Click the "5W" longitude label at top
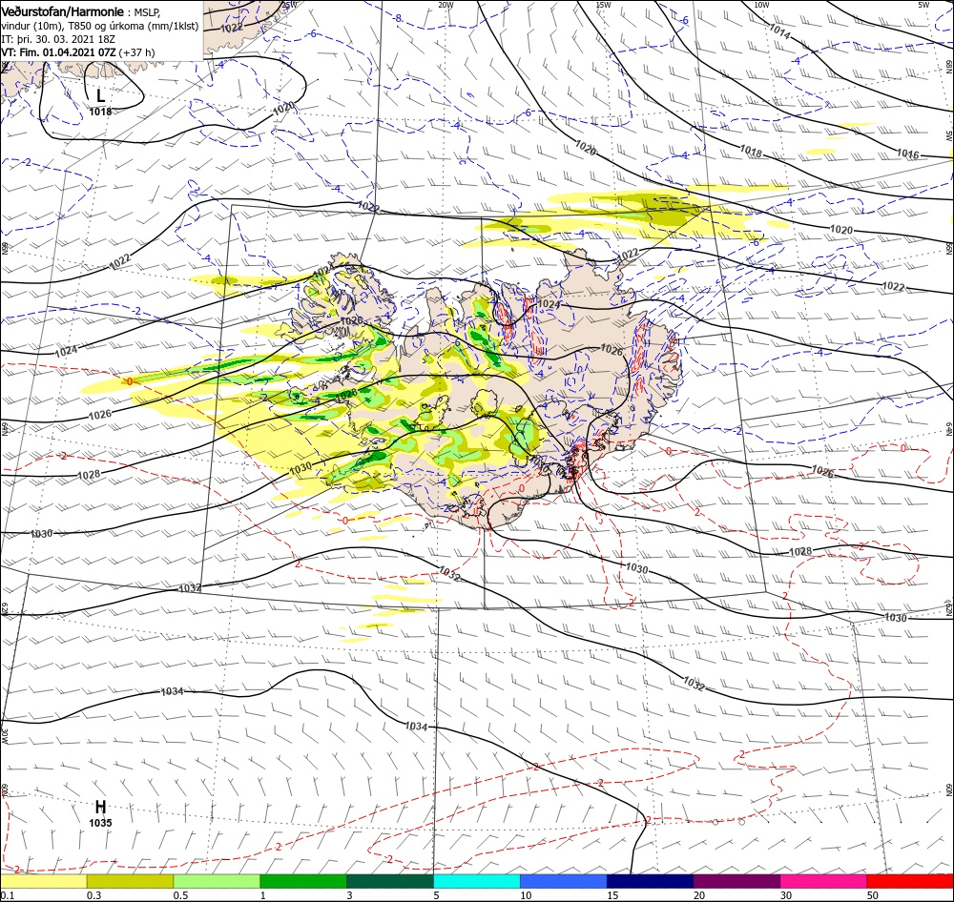Image resolution: width=954 pixels, height=902 pixels. pyautogui.click(x=923, y=5)
